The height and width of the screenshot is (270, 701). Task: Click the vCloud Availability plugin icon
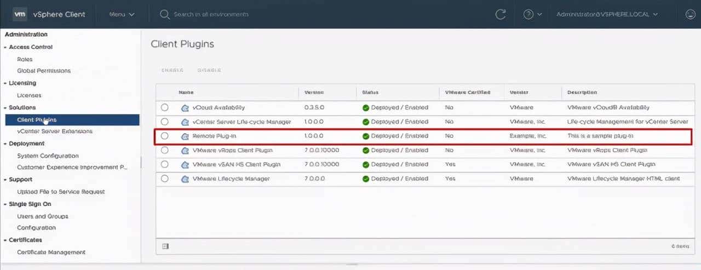[x=185, y=108]
